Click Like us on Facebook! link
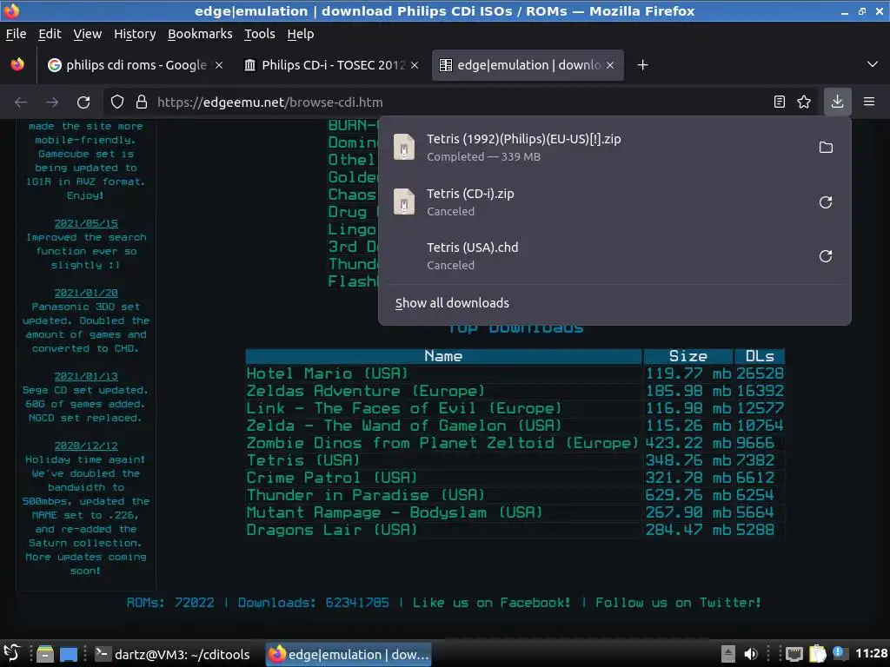 pyautogui.click(x=492, y=603)
